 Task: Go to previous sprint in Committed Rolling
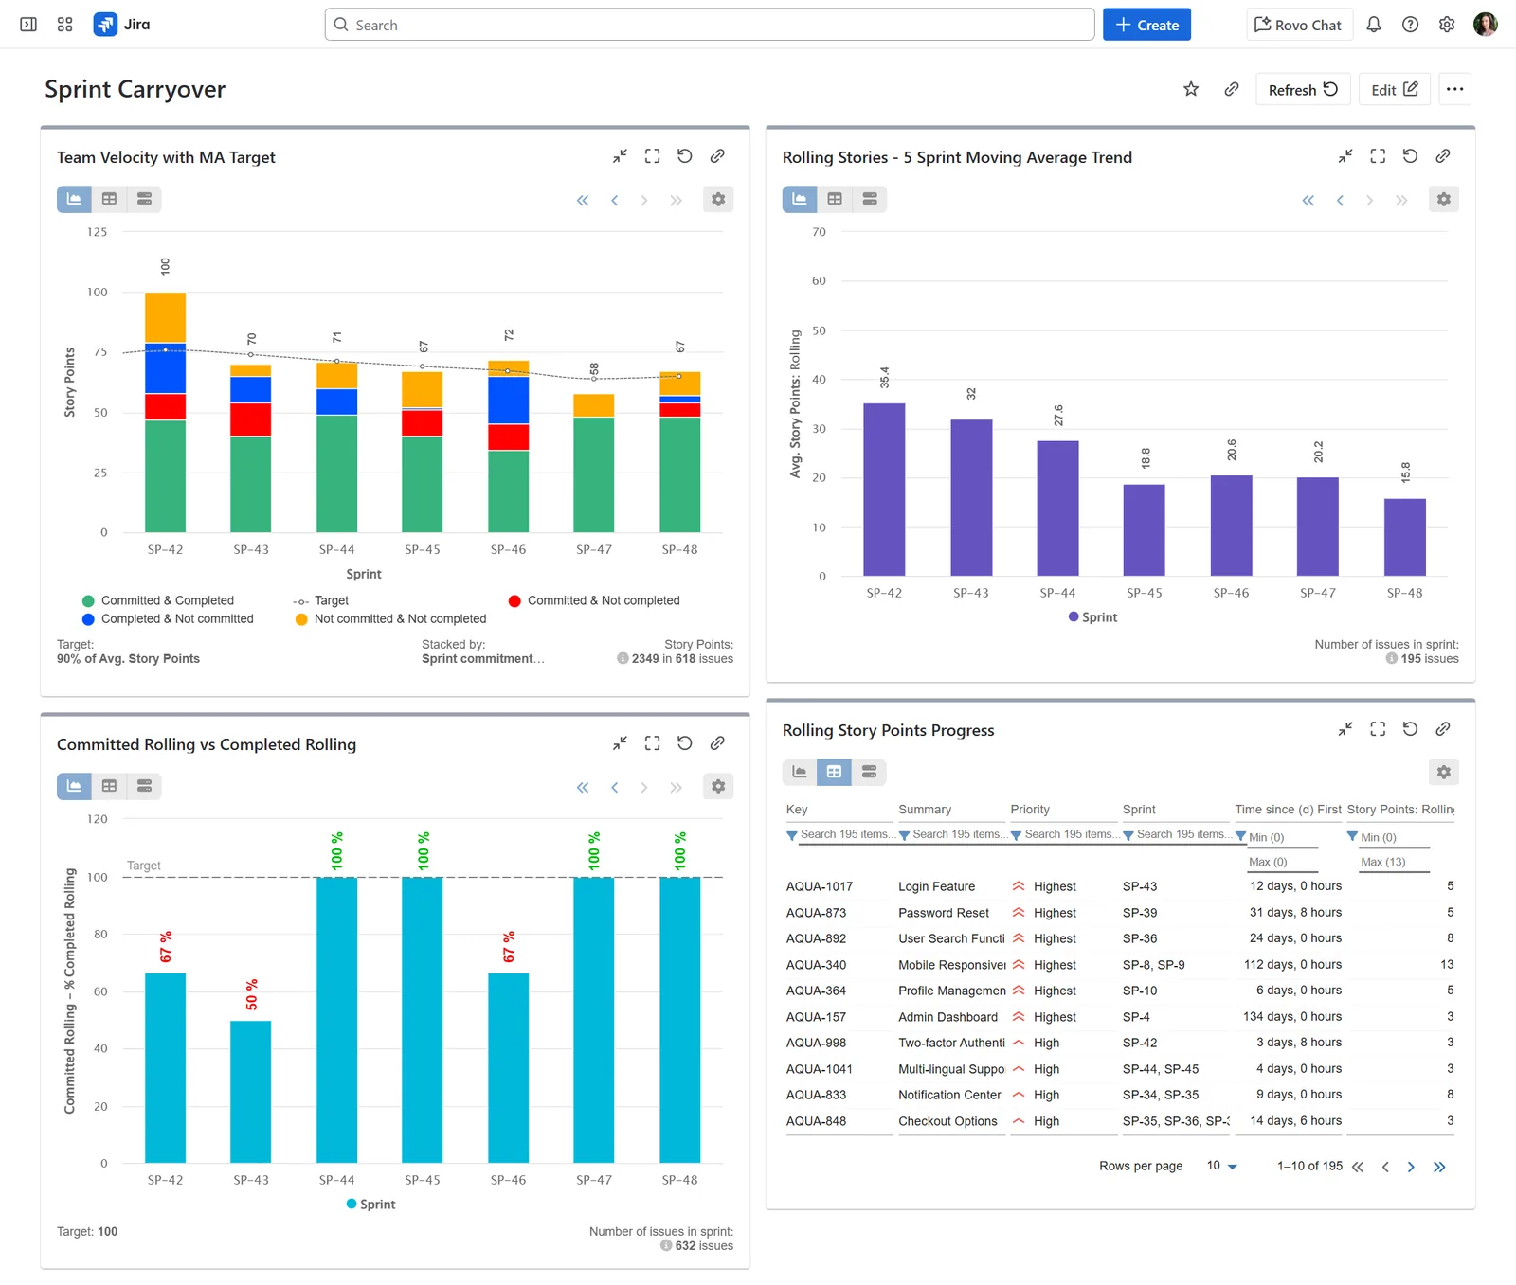point(614,787)
